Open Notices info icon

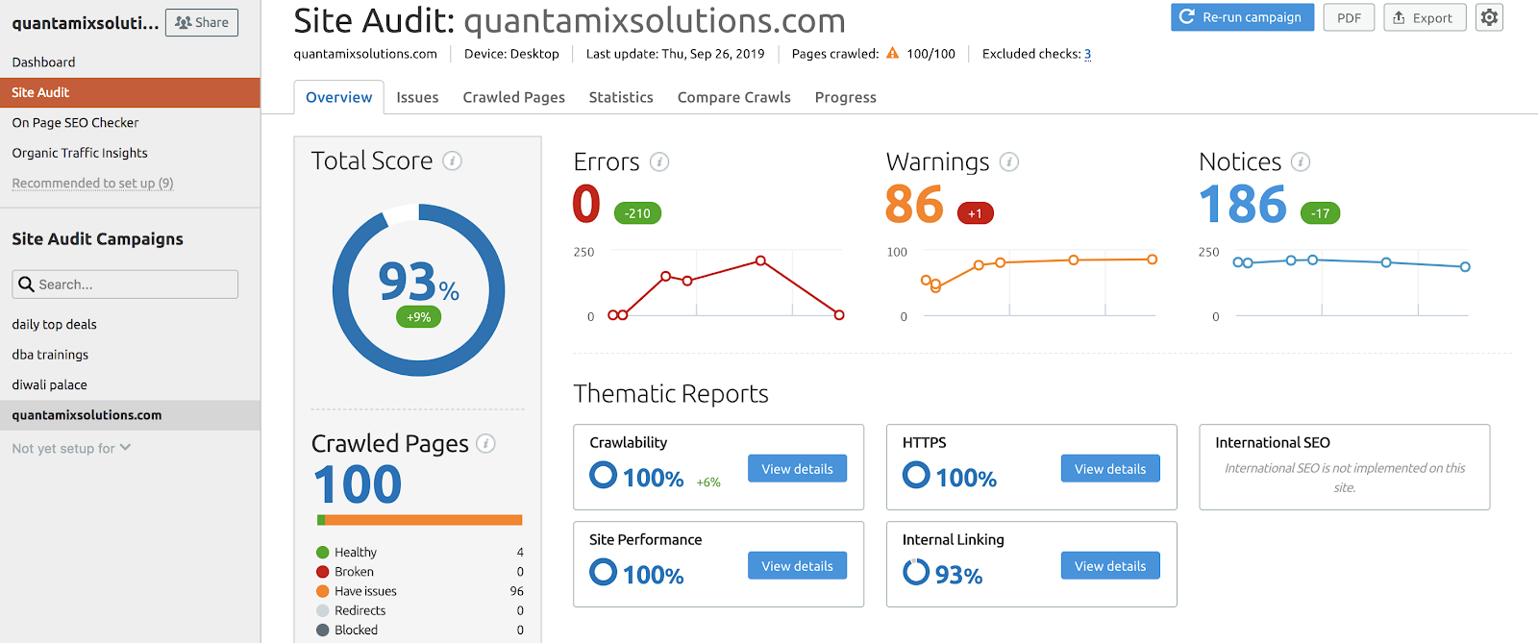(x=1301, y=161)
